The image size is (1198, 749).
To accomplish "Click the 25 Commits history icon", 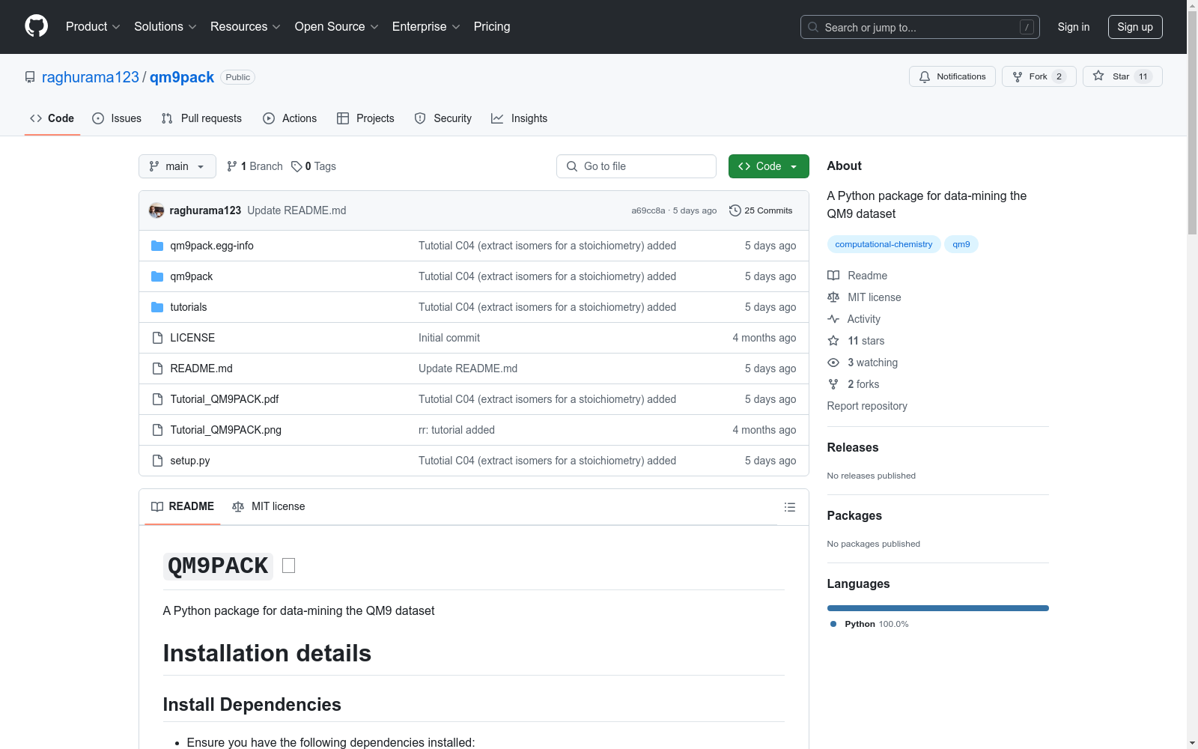I will coord(735,210).
